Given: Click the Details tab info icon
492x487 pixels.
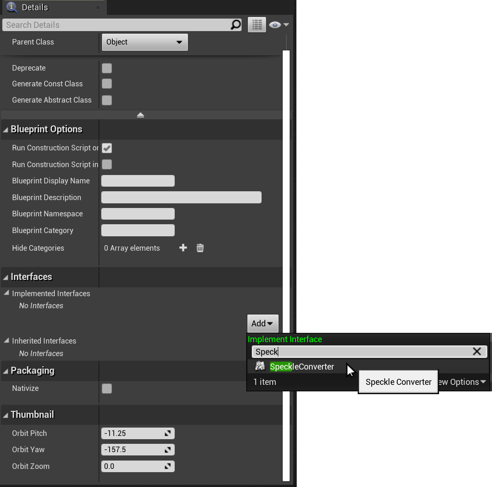Looking at the screenshot, I should tap(12, 7).
